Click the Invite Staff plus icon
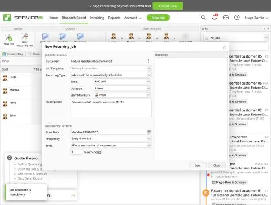The height and width of the screenshot is (205, 271). (185, 36)
